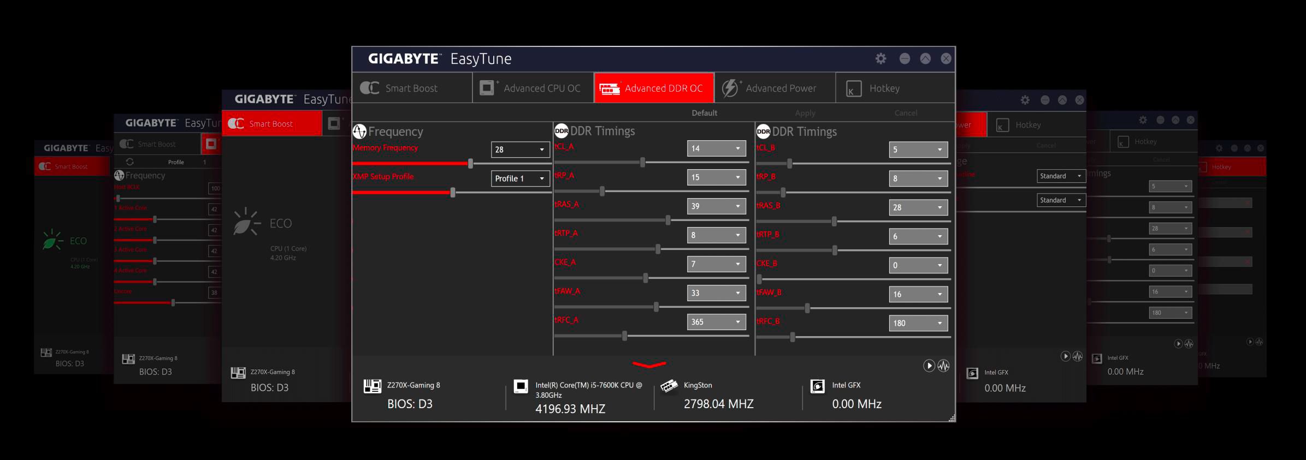
Task: Open the tRAS_B dropdown showing 28
Action: pos(918,207)
